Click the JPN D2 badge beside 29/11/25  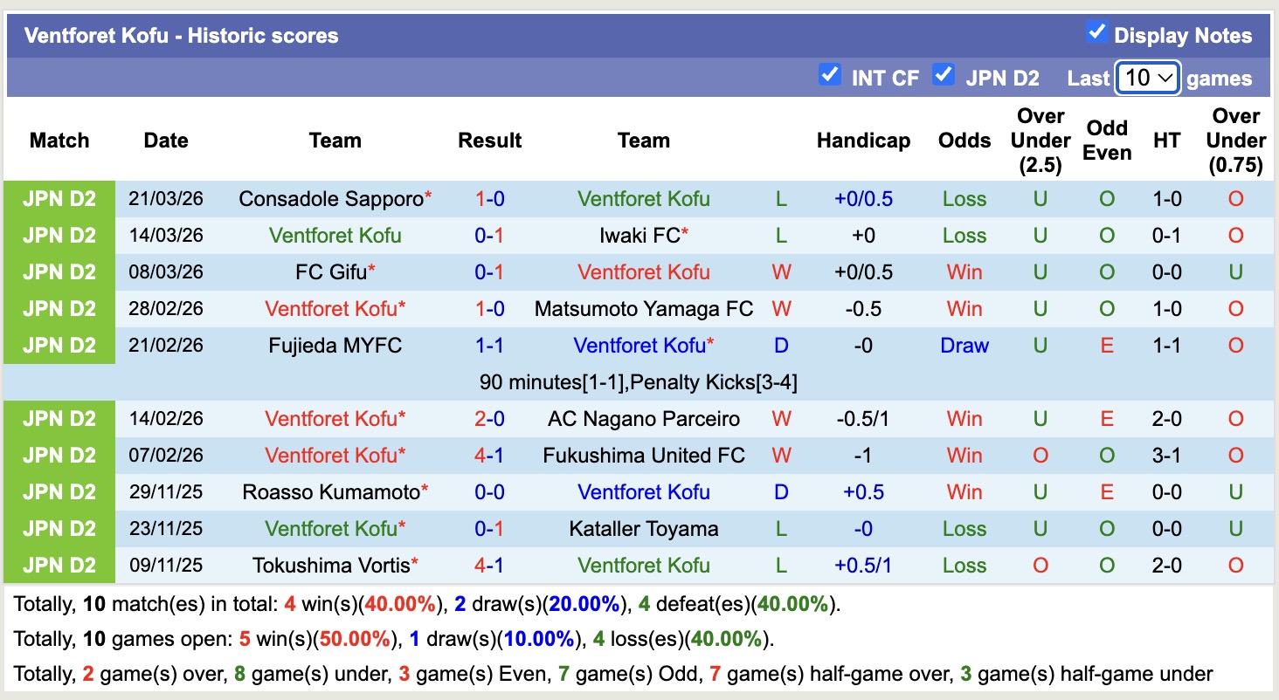(59, 491)
